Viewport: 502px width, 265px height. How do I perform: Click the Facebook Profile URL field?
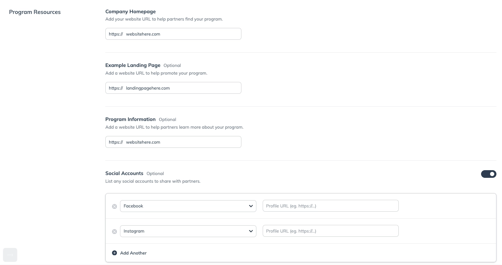point(330,206)
